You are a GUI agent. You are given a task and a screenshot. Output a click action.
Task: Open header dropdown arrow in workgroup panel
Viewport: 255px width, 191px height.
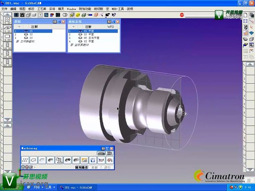[19, 27]
